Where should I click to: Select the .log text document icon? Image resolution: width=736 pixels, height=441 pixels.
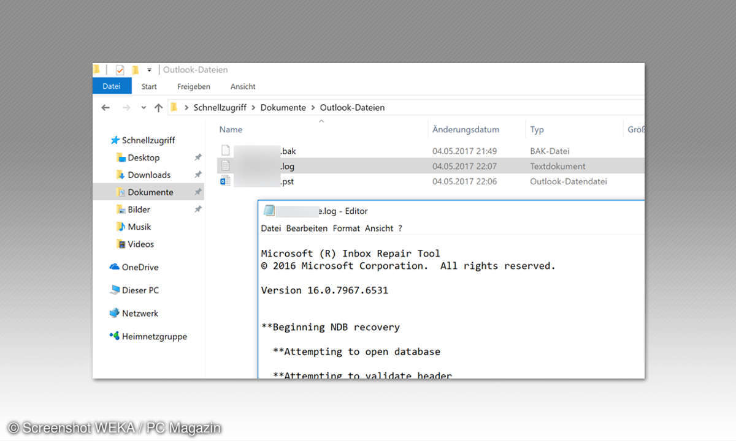225,165
